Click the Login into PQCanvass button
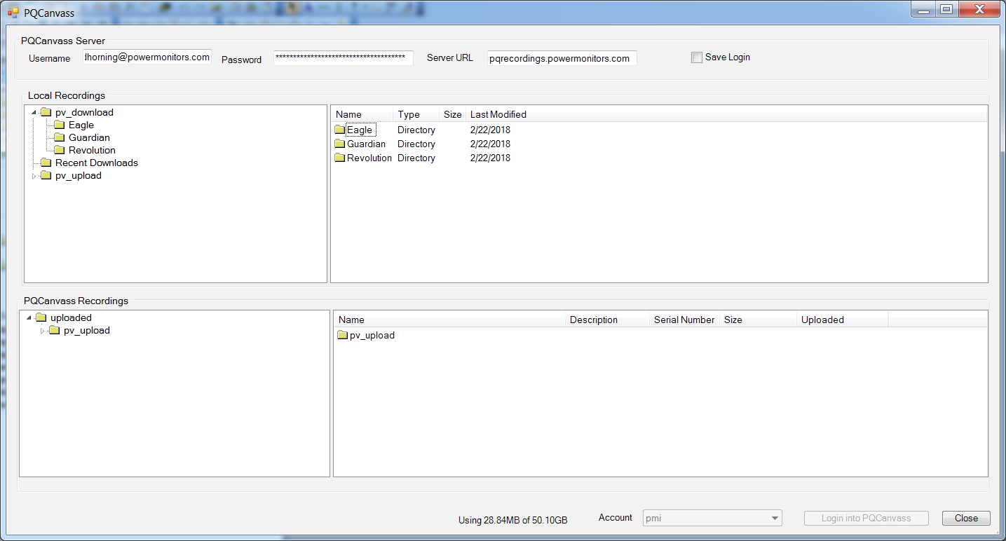Viewport: 1006px width, 541px height. [866, 518]
